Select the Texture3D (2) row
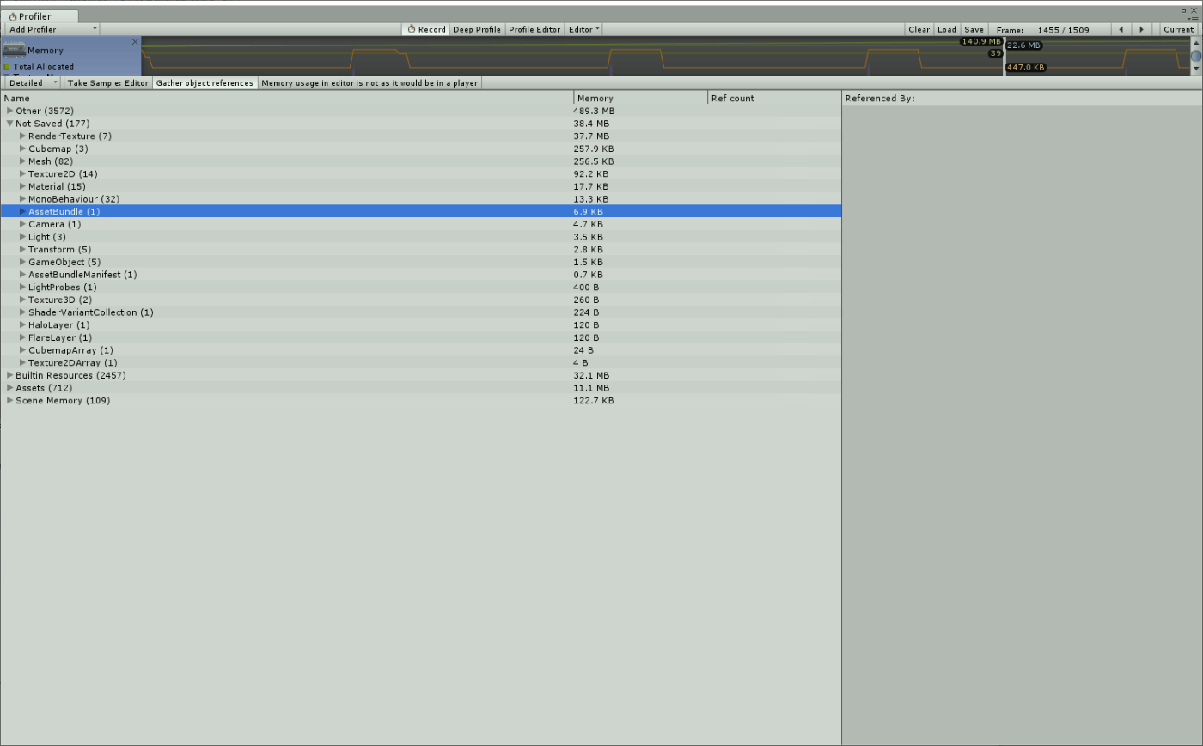This screenshot has height=746, width=1203. click(x=420, y=300)
